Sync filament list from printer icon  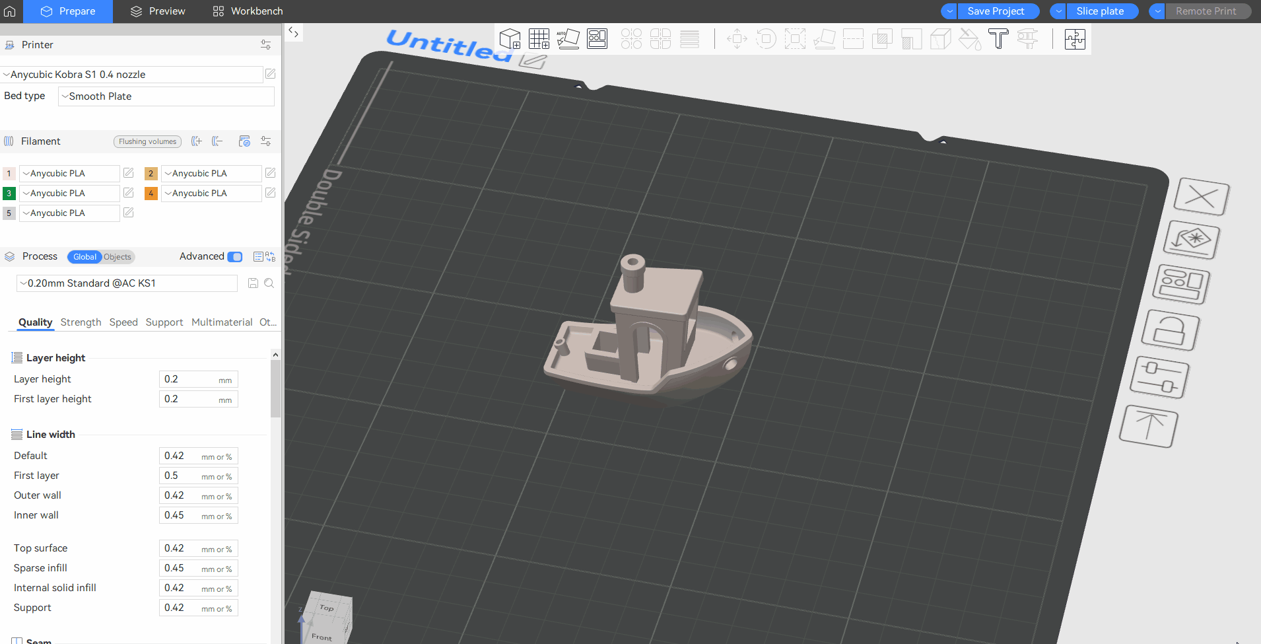[x=244, y=141]
